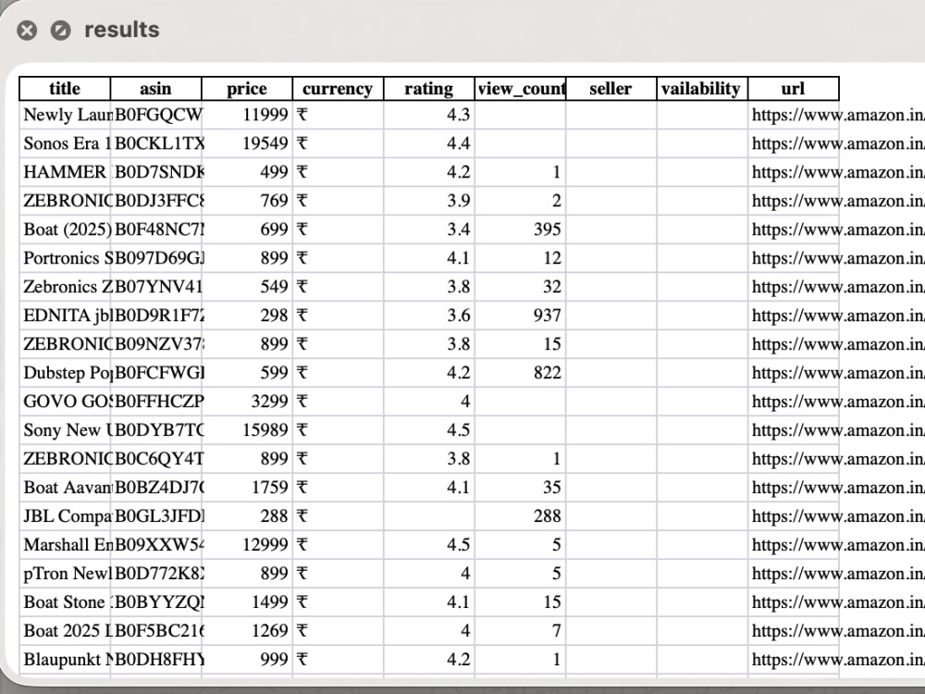Click the asin cell B0C6QY4T
Screen dimensions: 925x694
coord(155,459)
